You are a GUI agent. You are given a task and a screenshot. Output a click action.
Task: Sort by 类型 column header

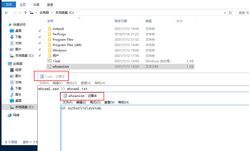[148, 21]
